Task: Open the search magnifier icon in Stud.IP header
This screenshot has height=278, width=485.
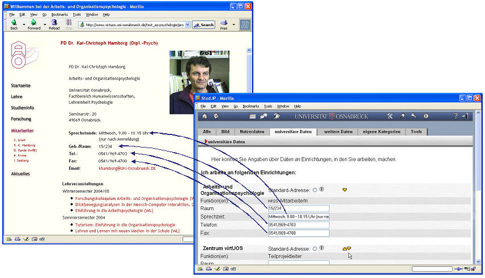Action: tap(402, 116)
